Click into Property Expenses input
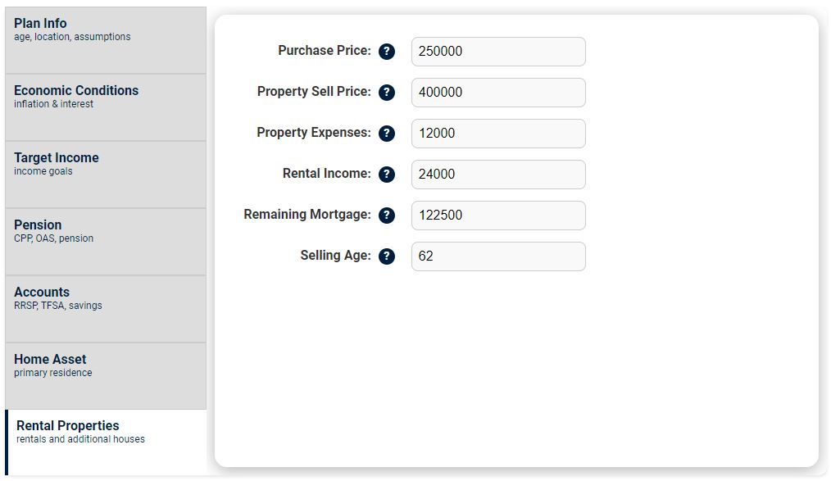 [498, 134]
